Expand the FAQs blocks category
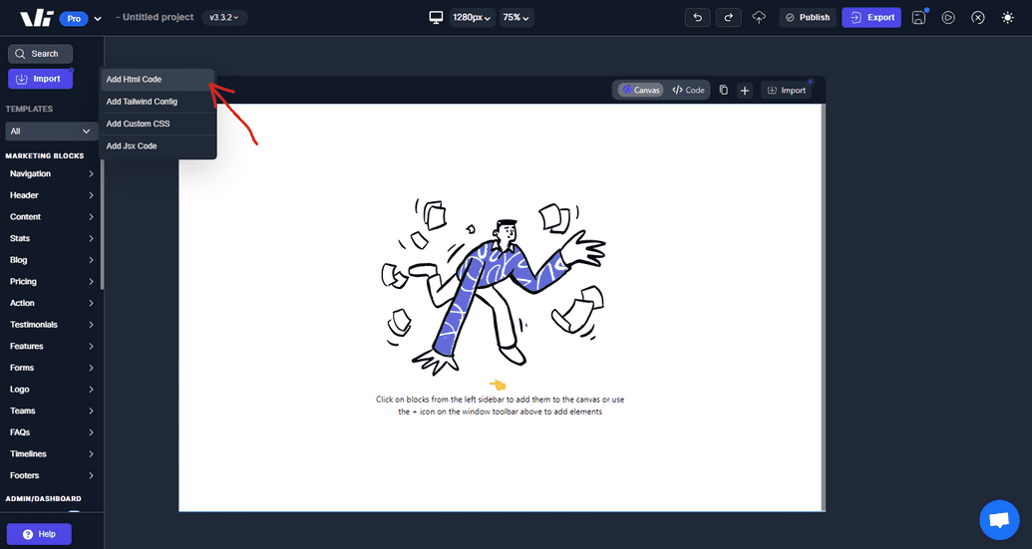 click(51, 432)
